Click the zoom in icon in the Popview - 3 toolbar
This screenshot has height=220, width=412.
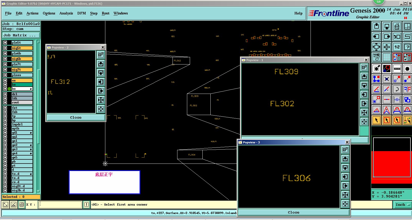coord(345,195)
